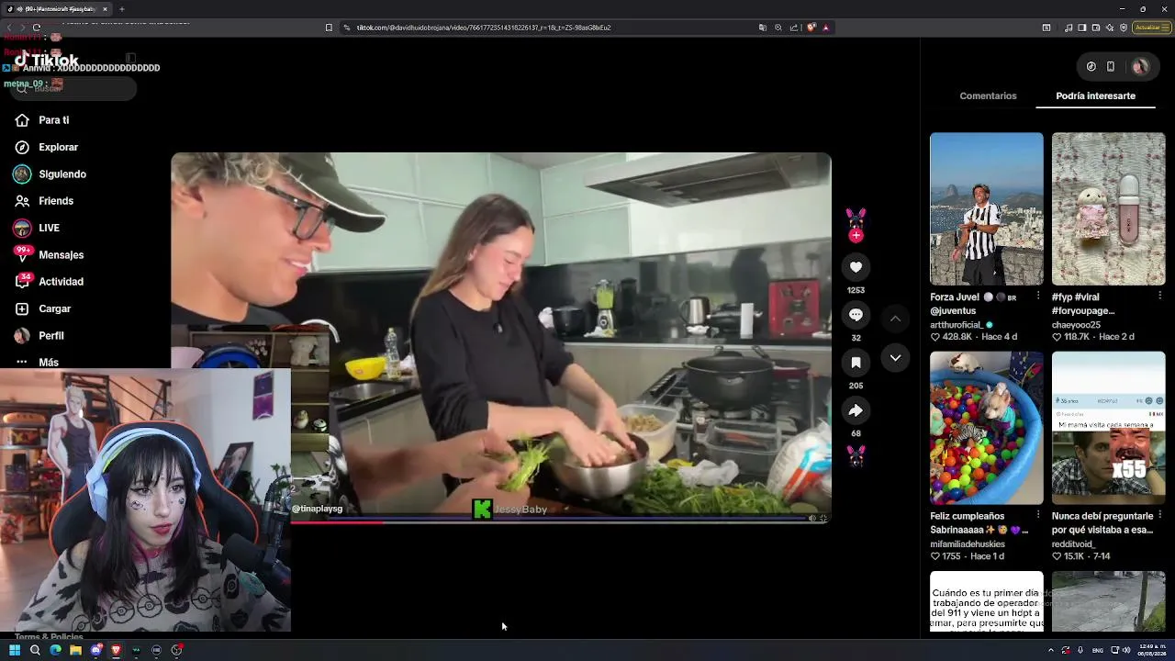Open a new browser tab

122,9
